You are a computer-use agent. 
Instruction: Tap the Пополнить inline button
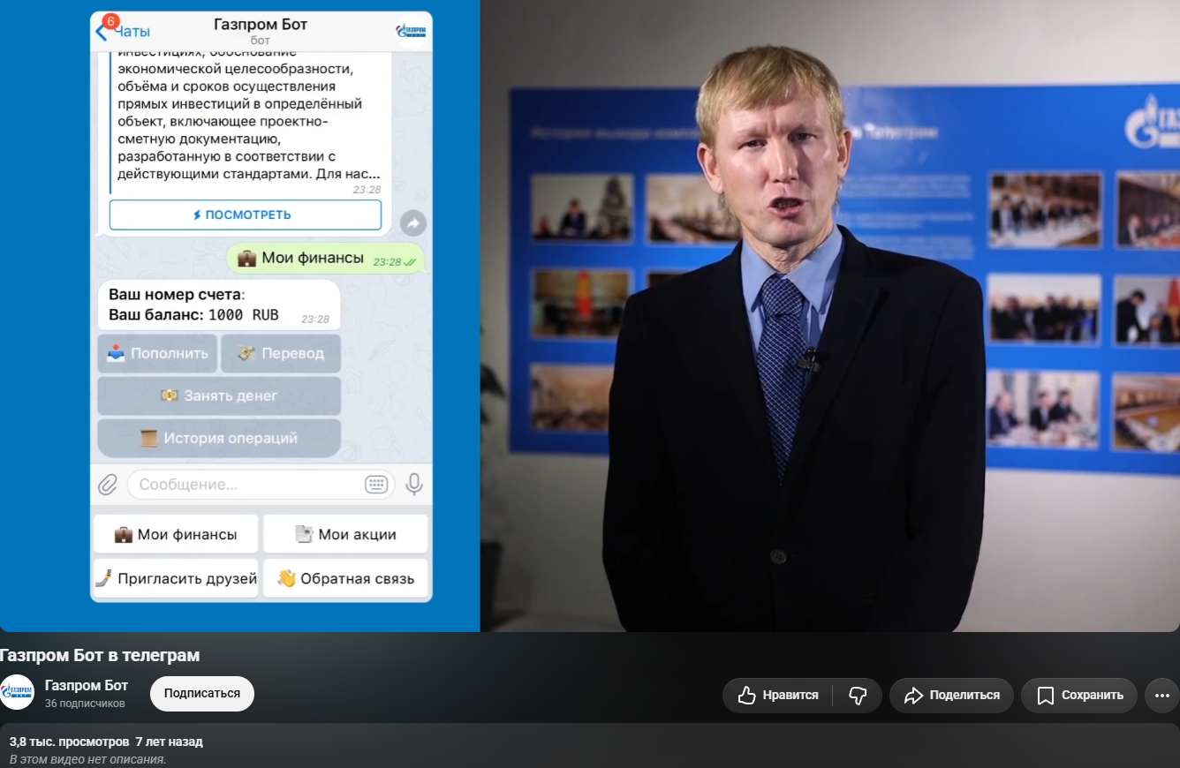pyautogui.click(x=157, y=353)
